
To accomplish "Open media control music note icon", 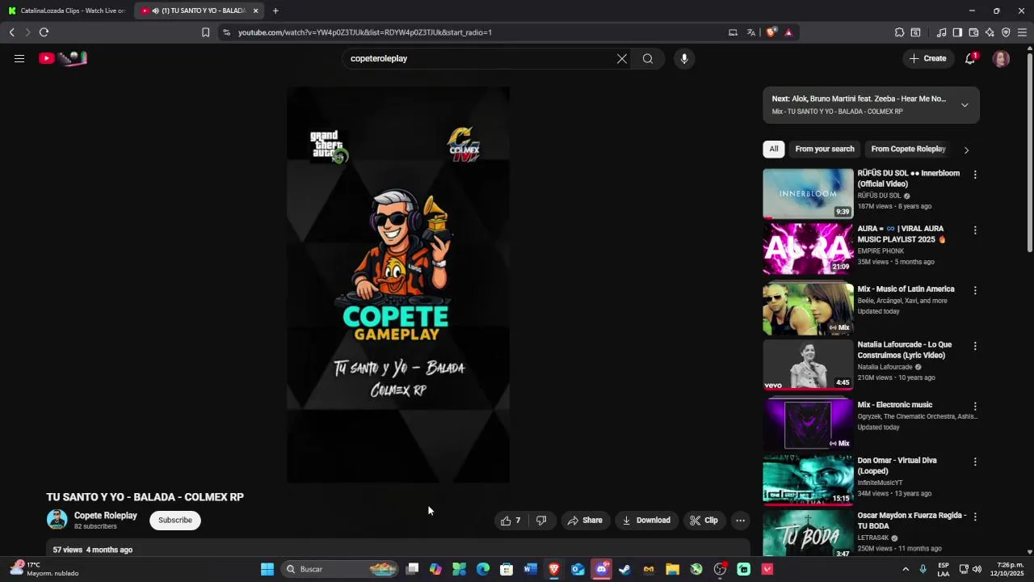I will [941, 32].
